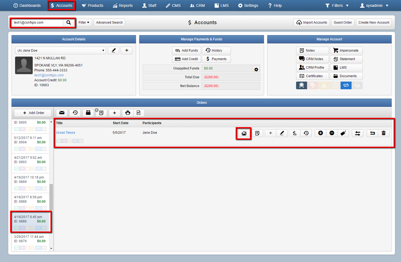Click the envelope email icon in the Orders toolbar
Viewport: 401px width, 262px height.
[x=62, y=113]
